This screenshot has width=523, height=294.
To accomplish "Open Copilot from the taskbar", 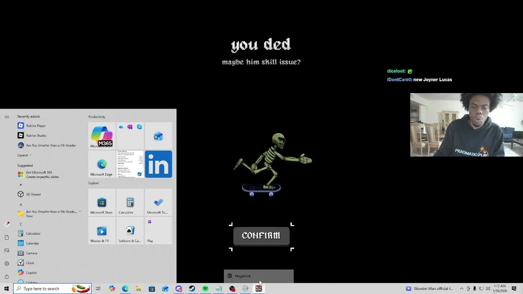I will pyautogui.click(x=112, y=289).
